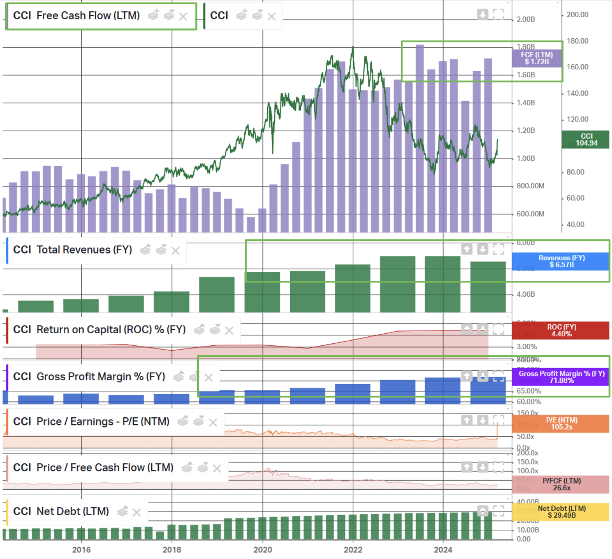Maximize the Return on Capital pane

(x=498, y=329)
